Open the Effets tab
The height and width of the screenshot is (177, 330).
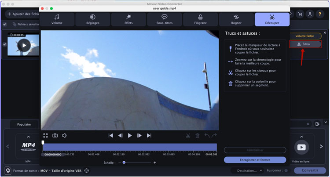128,19
